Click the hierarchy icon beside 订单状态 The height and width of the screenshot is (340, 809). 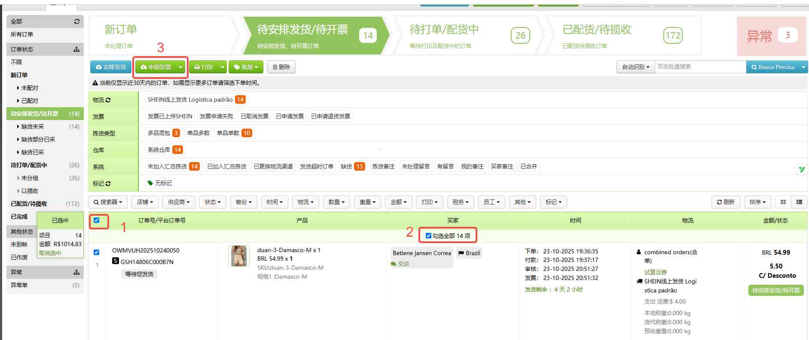point(76,49)
